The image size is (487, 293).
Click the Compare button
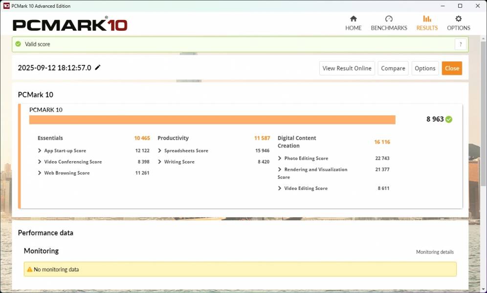pos(393,68)
